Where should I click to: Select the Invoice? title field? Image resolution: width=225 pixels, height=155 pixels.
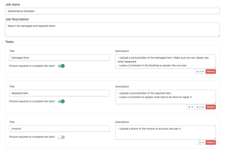pyautogui.click(x=60, y=129)
